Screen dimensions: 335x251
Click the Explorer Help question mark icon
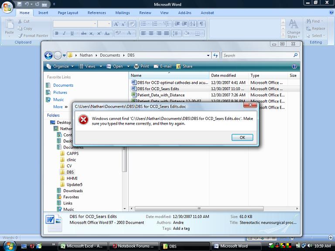coord(294,66)
